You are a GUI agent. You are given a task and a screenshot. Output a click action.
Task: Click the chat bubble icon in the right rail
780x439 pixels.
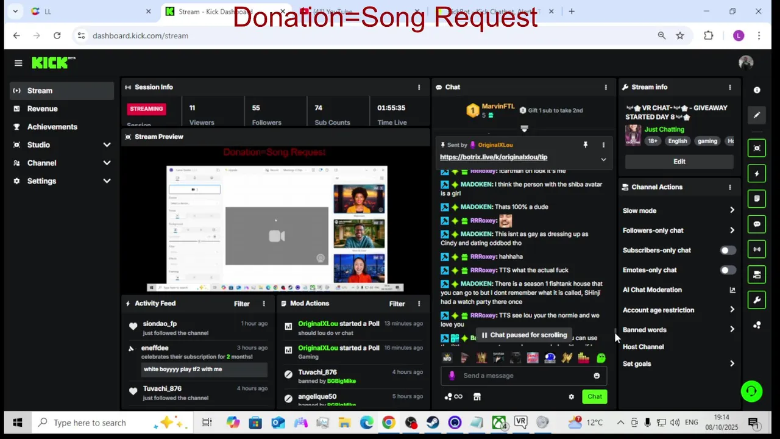[757, 224]
